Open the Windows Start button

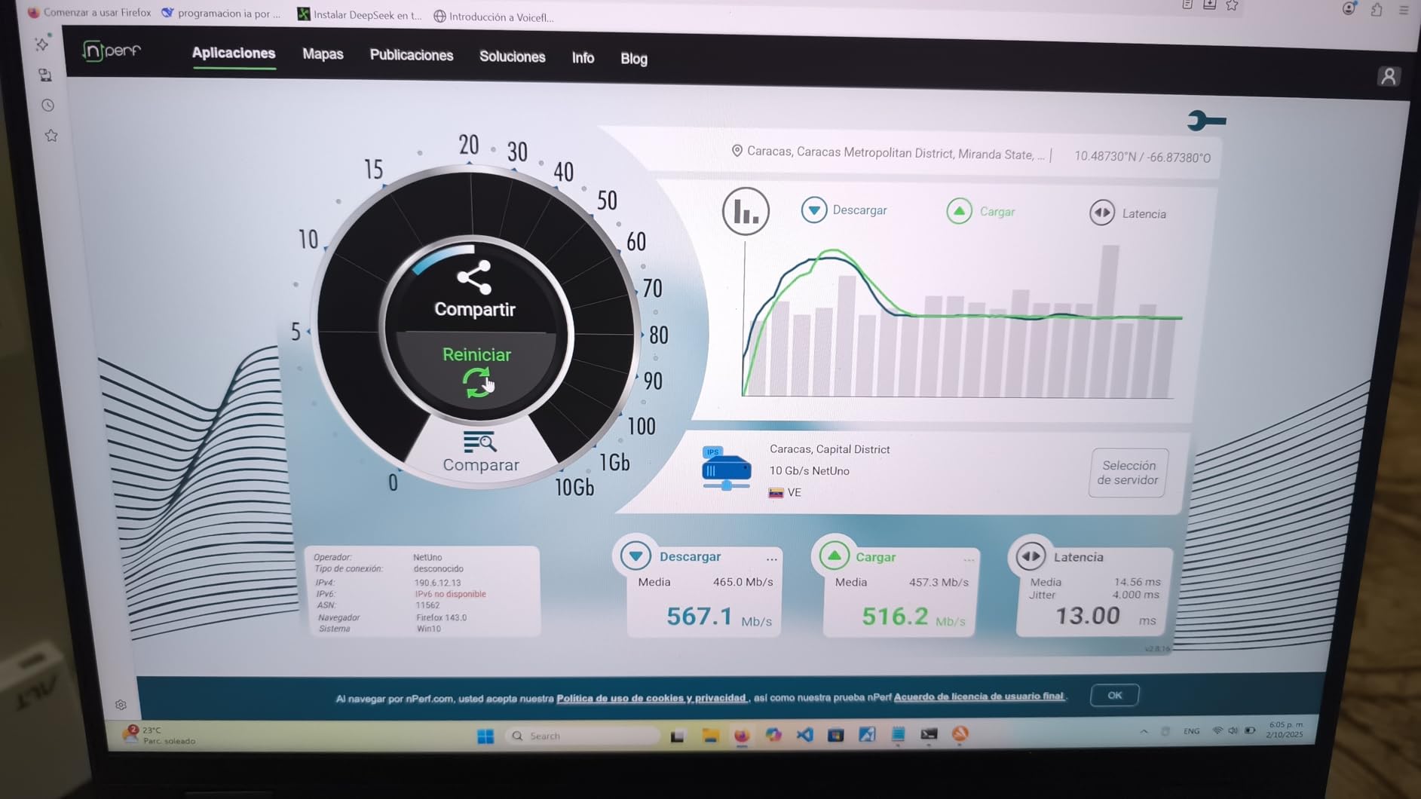pos(485,736)
